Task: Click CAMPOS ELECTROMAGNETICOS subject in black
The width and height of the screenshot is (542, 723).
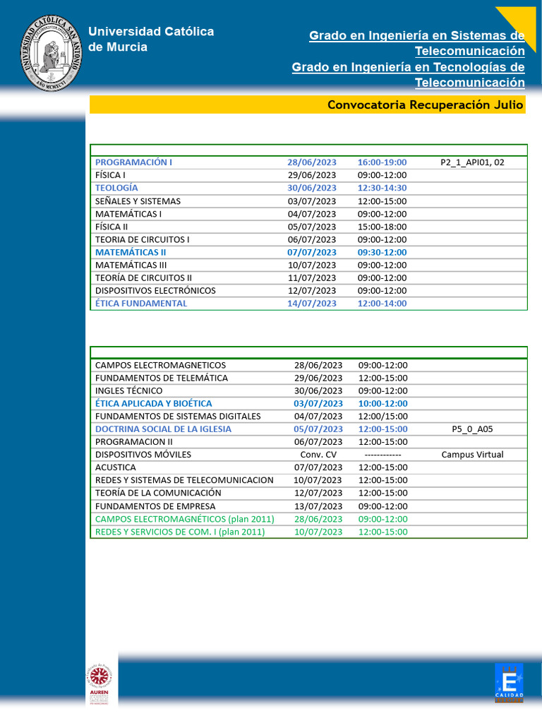Action: click(x=160, y=365)
